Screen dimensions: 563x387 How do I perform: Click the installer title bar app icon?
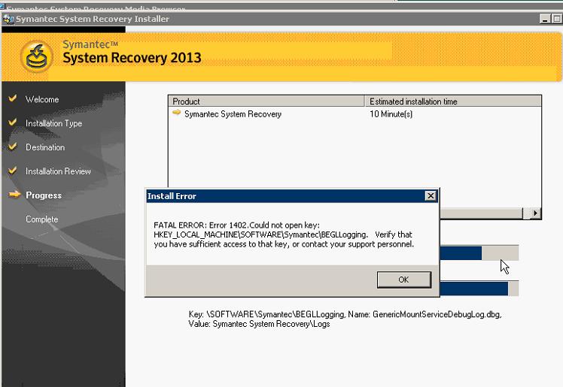point(8,19)
